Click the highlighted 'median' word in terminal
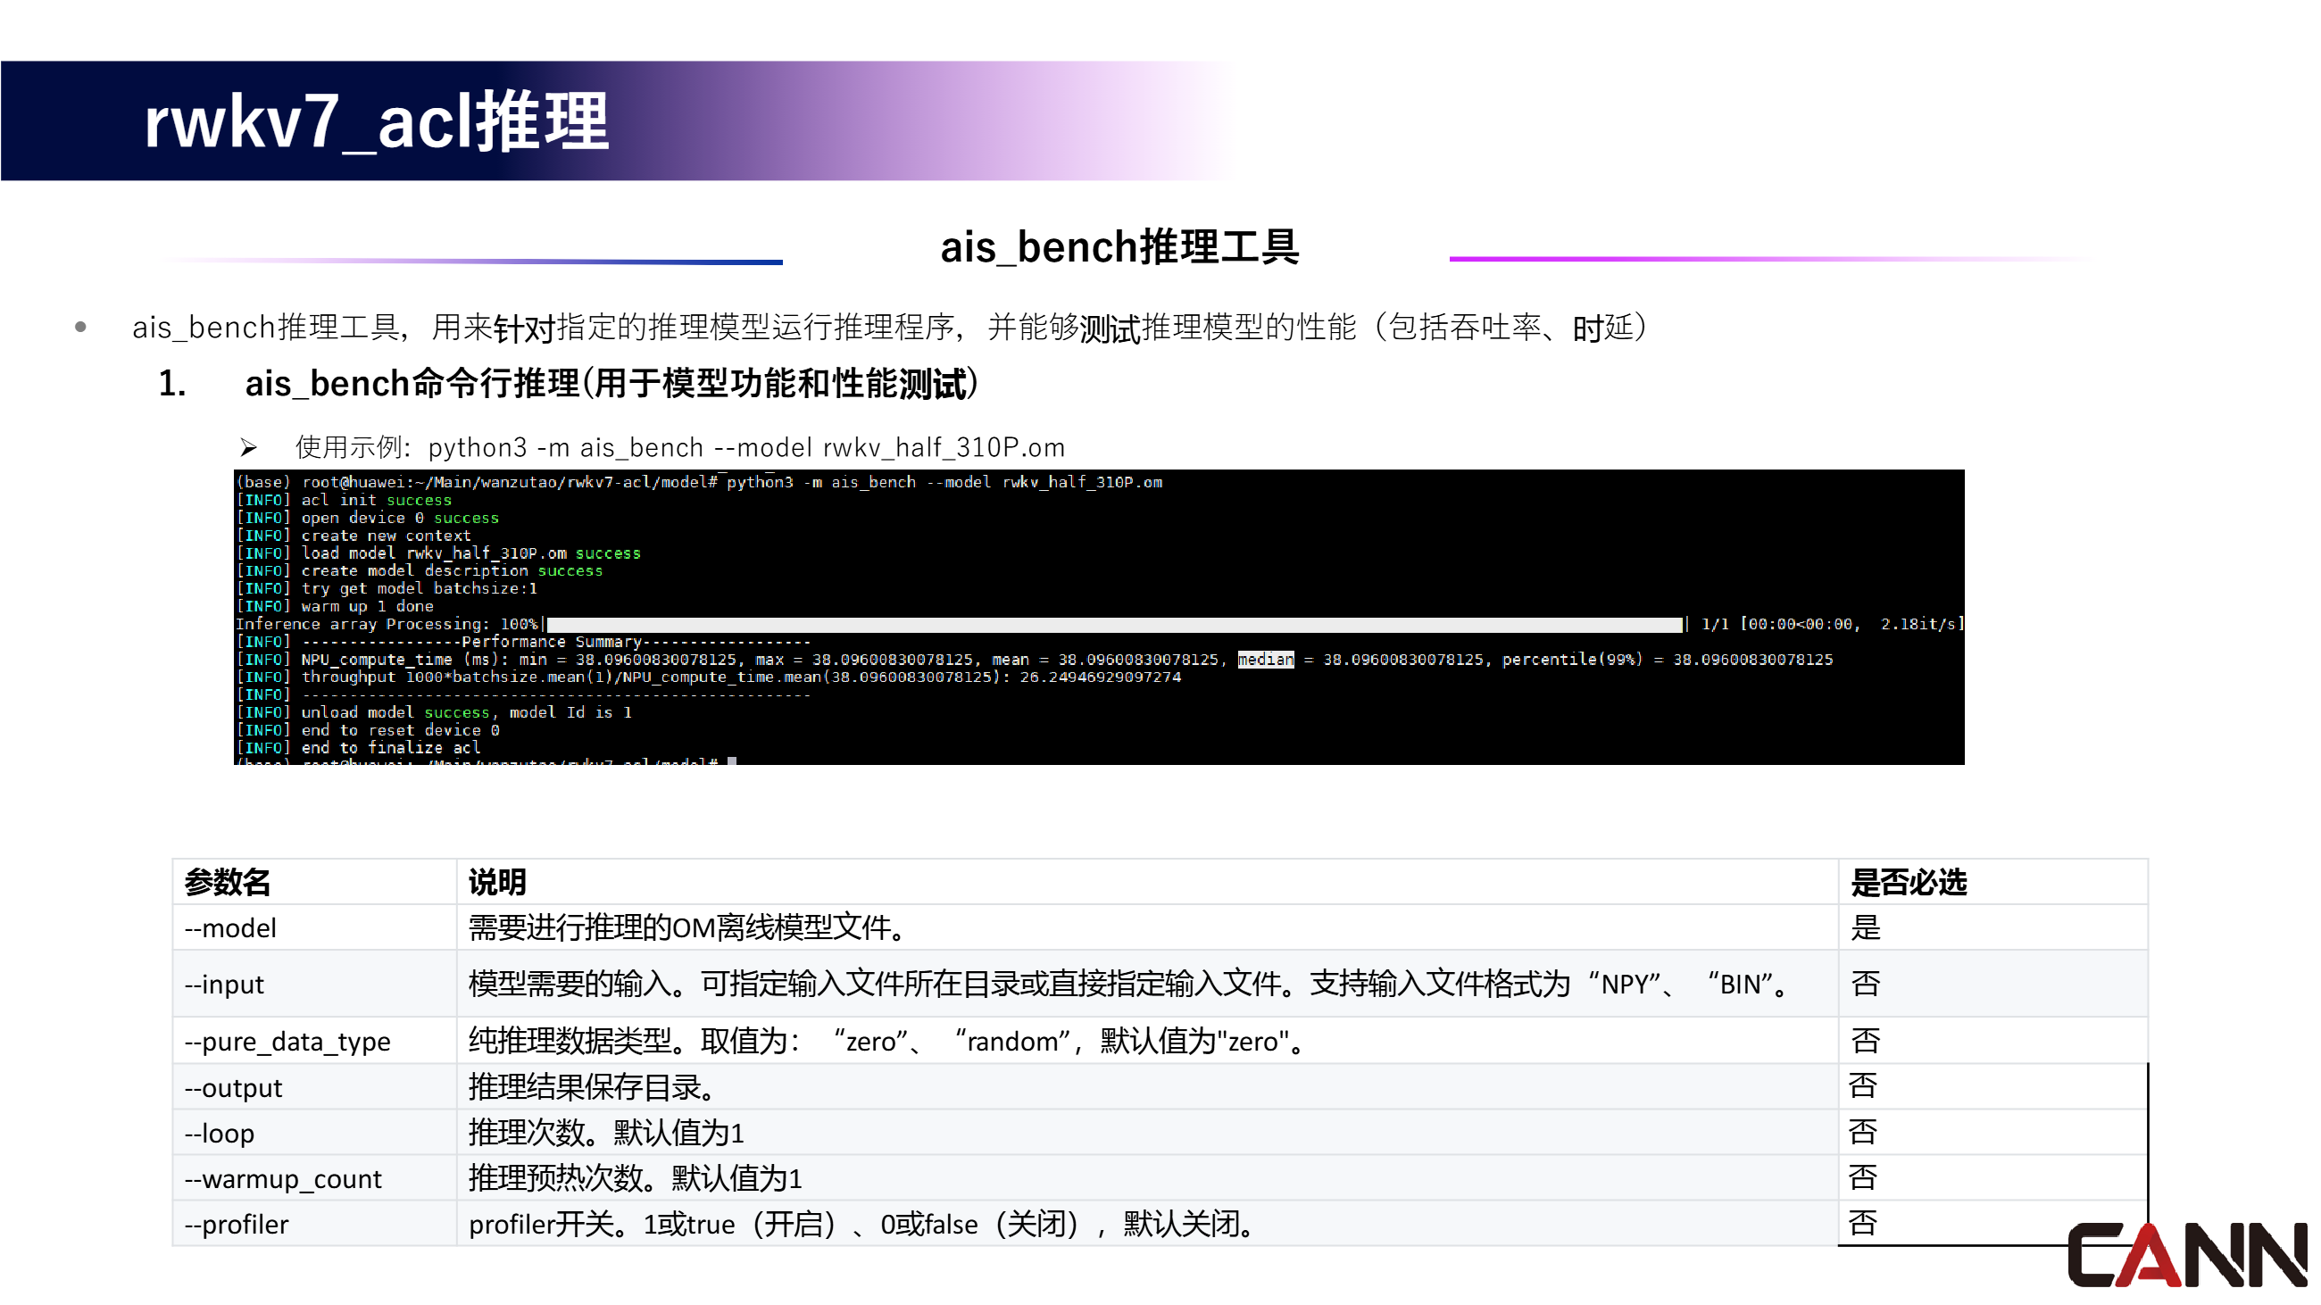Screen dimensions: 2321x1305 pyautogui.click(x=1265, y=660)
